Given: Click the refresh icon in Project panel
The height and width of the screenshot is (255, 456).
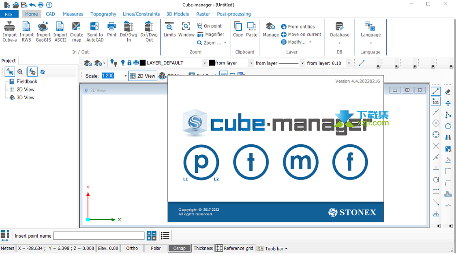Looking at the screenshot, I should (x=43, y=72).
